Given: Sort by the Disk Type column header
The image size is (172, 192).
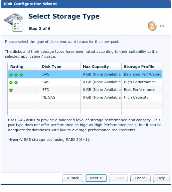Looking at the screenshot, I should (x=60, y=67).
